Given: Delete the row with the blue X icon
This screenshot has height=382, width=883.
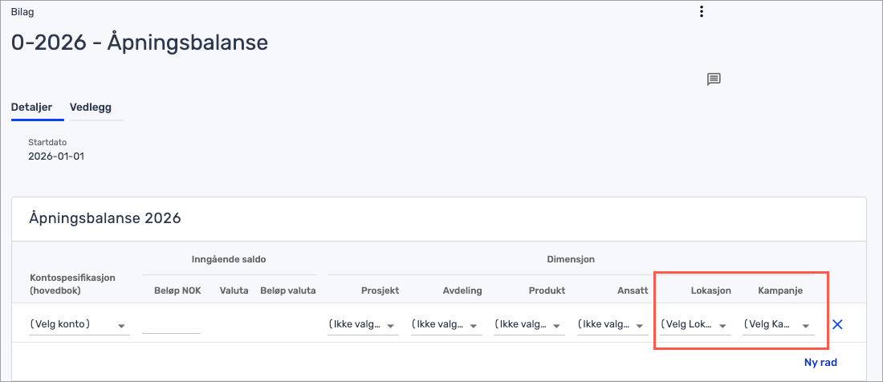Looking at the screenshot, I should [837, 325].
